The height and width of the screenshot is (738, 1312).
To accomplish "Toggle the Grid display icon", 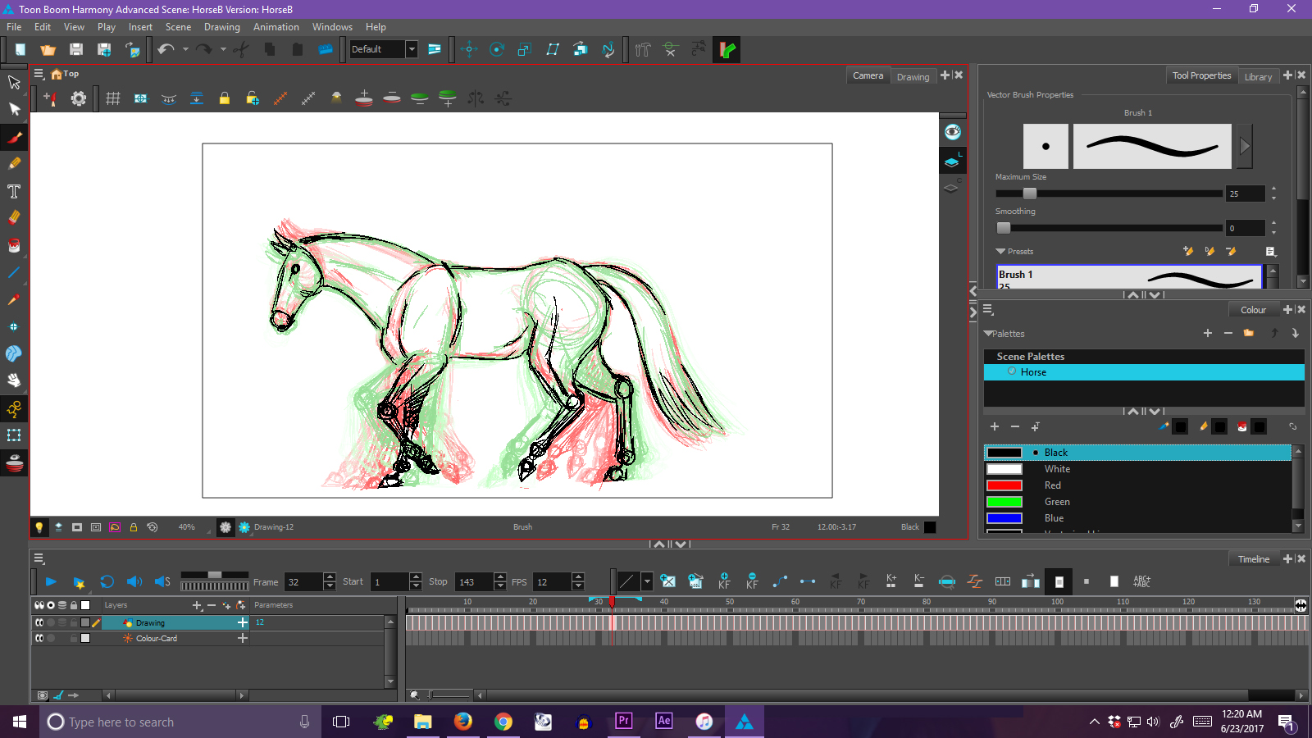I will point(113,98).
